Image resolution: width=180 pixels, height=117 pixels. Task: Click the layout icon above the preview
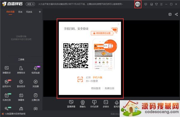pos(170,14)
